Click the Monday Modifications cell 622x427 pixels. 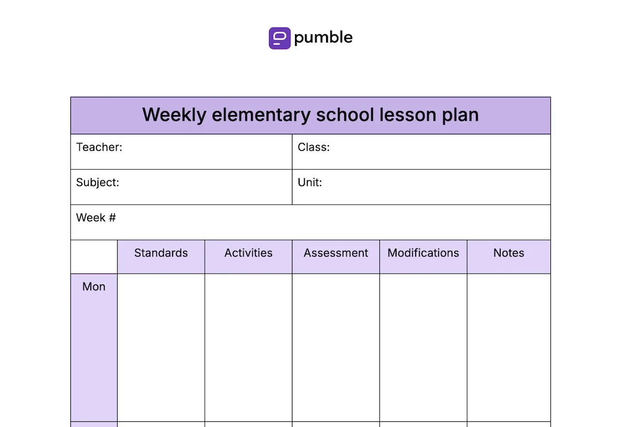pyautogui.click(x=423, y=347)
